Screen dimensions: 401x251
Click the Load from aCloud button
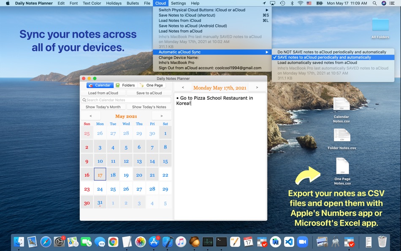(103, 93)
